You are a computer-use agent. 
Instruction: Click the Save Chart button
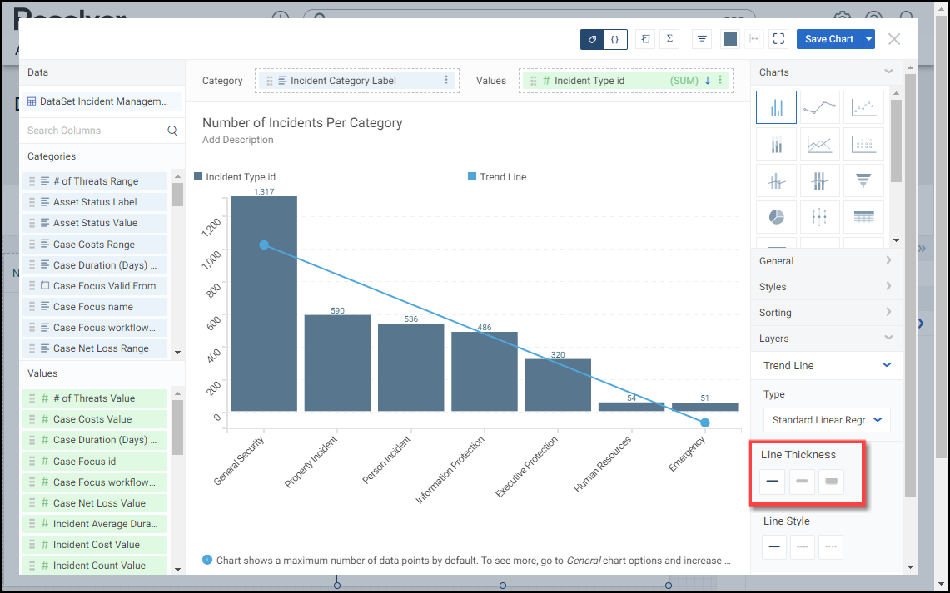828,39
